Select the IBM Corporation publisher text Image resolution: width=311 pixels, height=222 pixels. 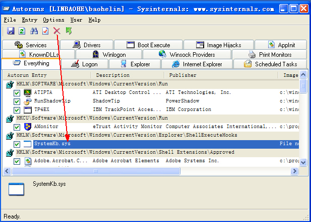tap(189, 109)
